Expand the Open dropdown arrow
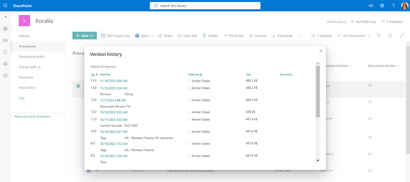The image size is (410, 182). (x=152, y=36)
